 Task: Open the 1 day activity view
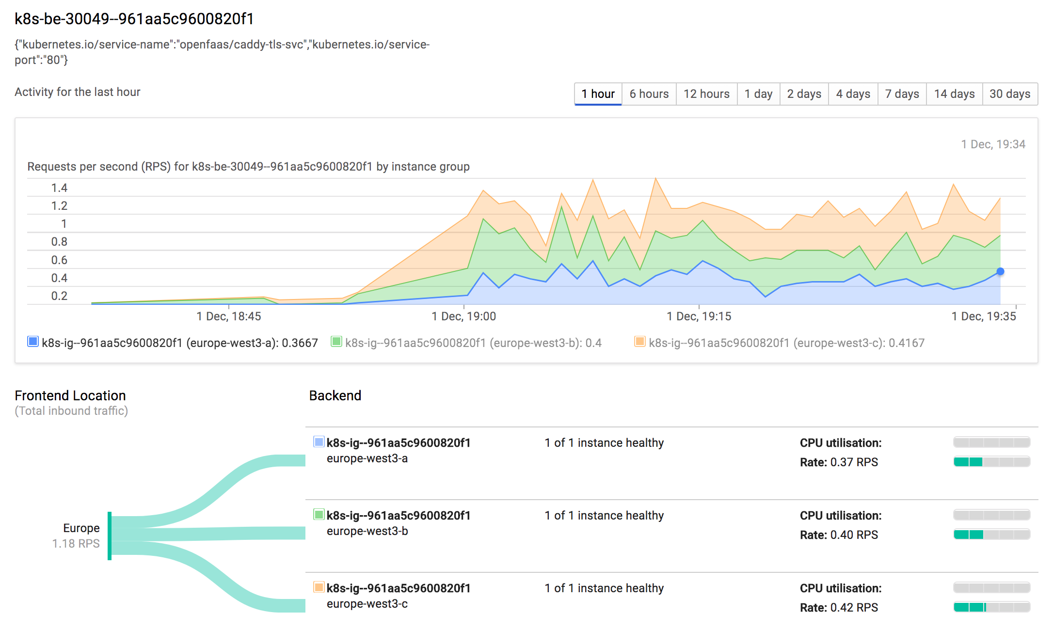click(758, 94)
